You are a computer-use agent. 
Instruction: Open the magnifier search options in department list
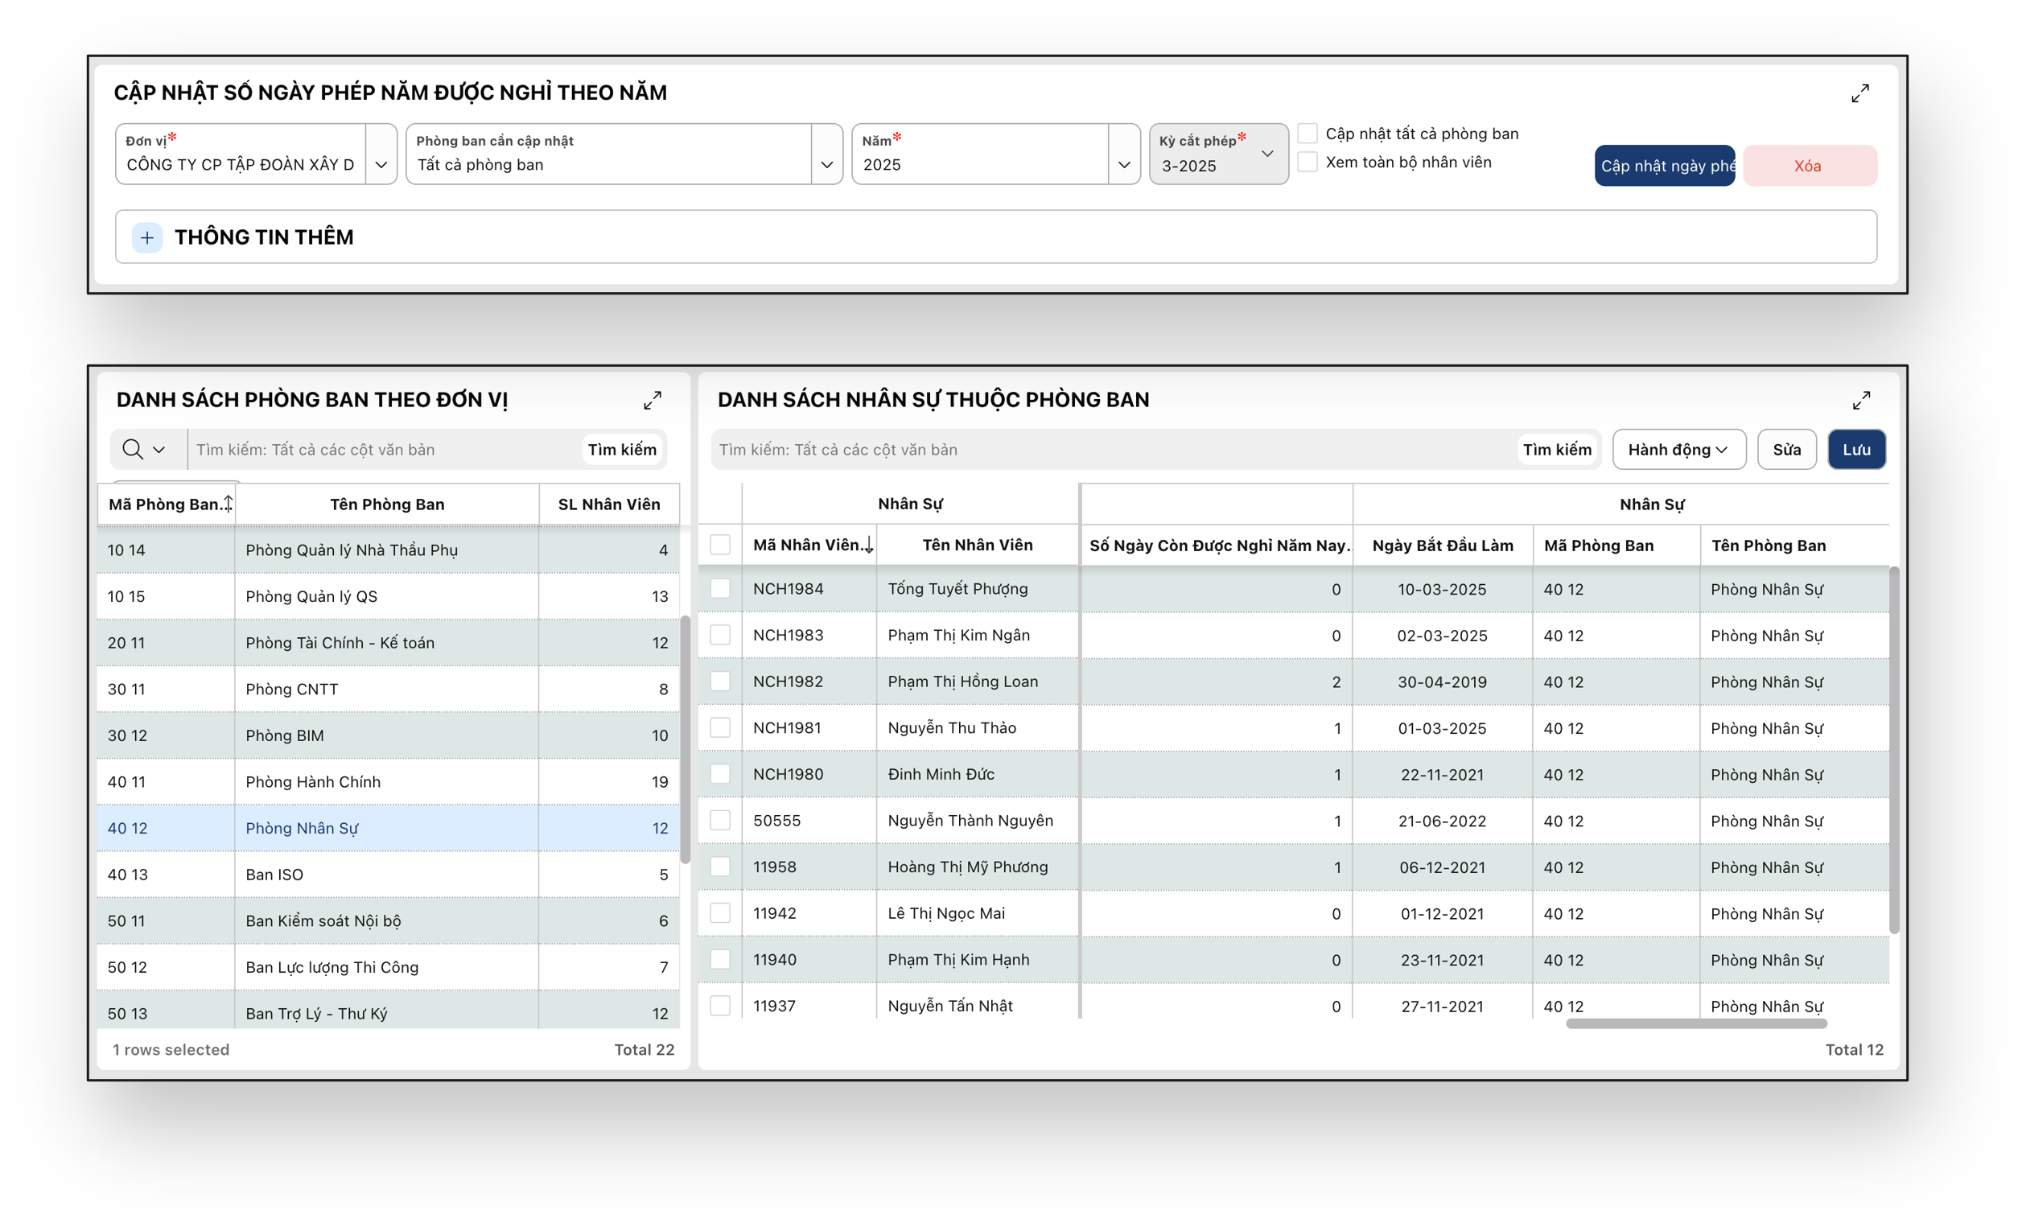pyautogui.click(x=145, y=449)
